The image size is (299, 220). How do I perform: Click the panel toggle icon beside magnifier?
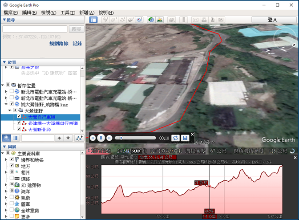click(15, 138)
